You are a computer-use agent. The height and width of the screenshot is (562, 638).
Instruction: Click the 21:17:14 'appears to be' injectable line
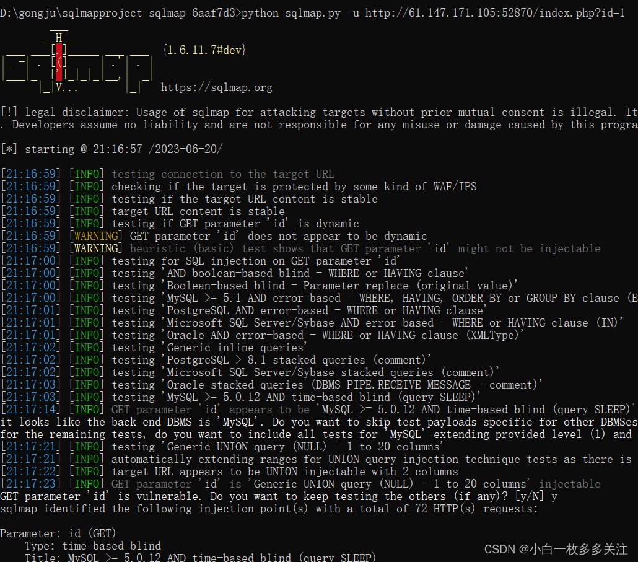tap(318, 410)
